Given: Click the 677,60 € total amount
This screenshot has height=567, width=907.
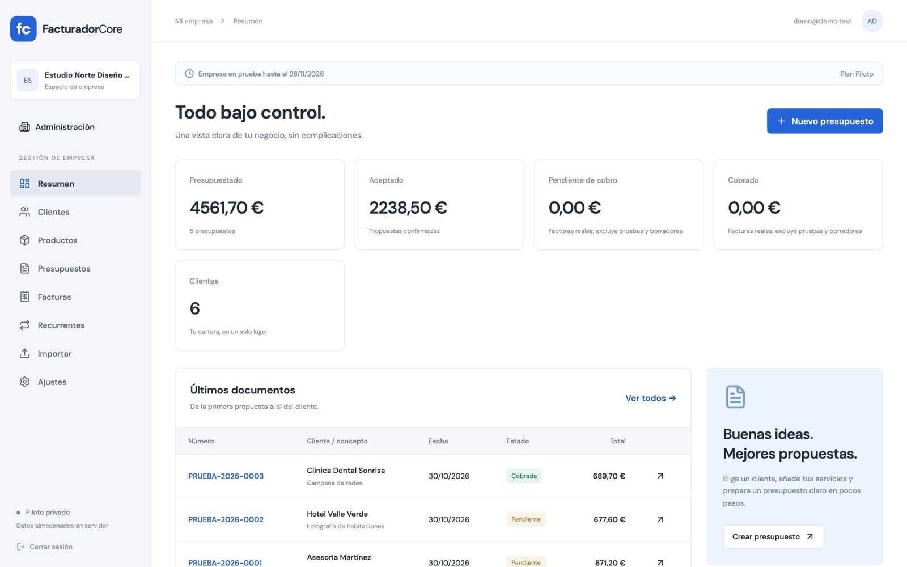Looking at the screenshot, I should (609, 519).
